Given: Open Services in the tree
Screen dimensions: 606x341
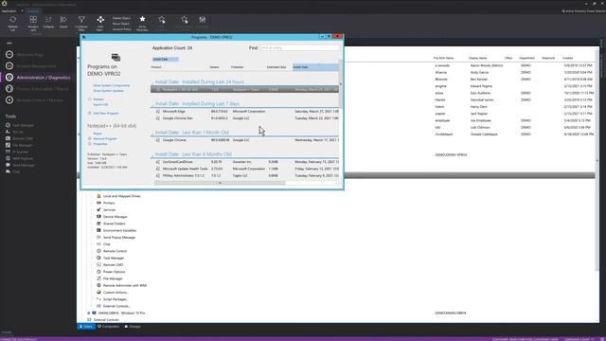Looking at the screenshot, I should coord(106,210).
